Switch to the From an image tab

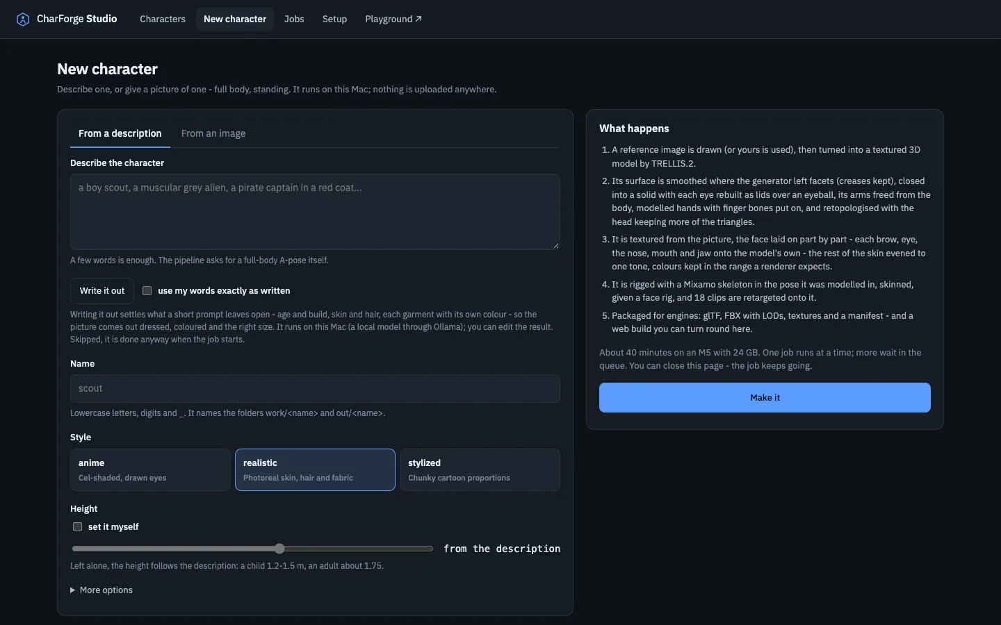[x=213, y=133]
